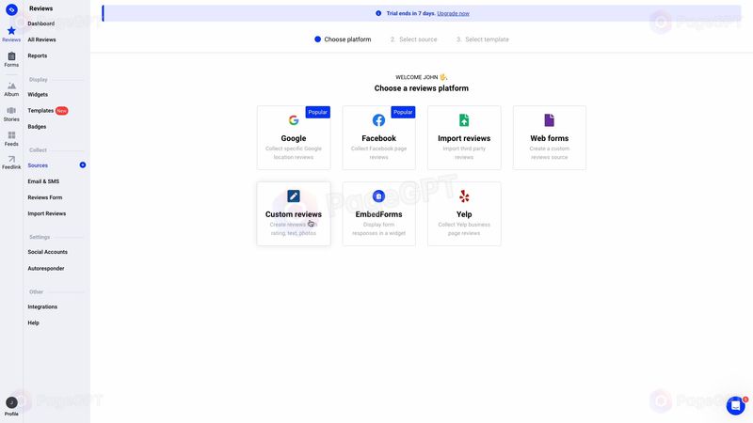Click "Collect Yelp business page reviews" text
This screenshot has height=423, width=753.
(x=464, y=228)
